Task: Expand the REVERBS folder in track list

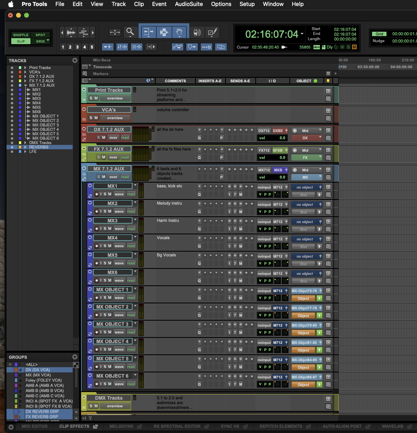Action: pos(25,147)
